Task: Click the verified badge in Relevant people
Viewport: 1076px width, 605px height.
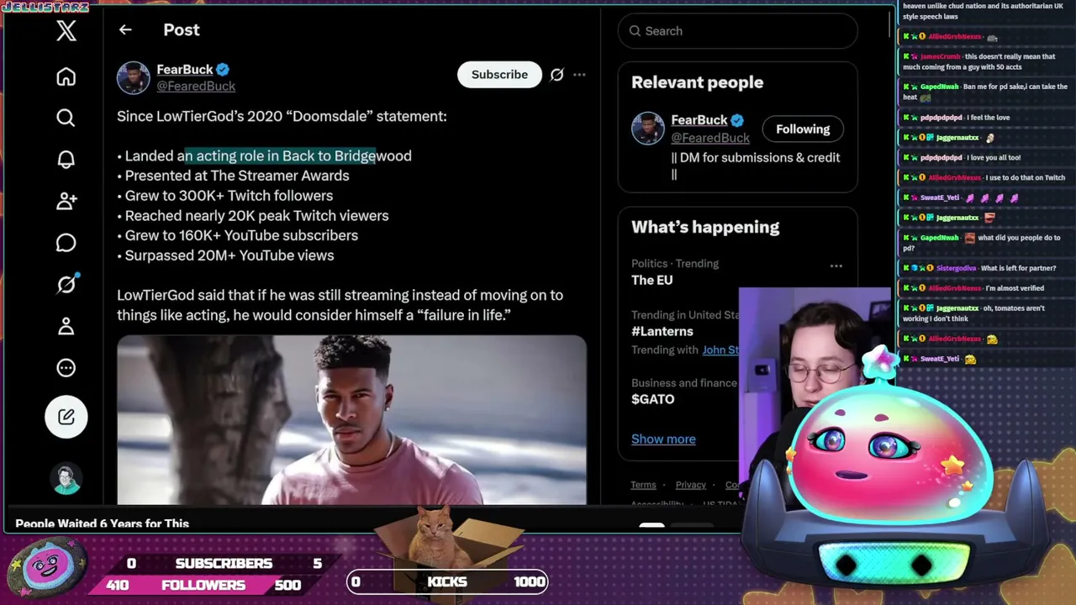Action: click(x=737, y=120)
